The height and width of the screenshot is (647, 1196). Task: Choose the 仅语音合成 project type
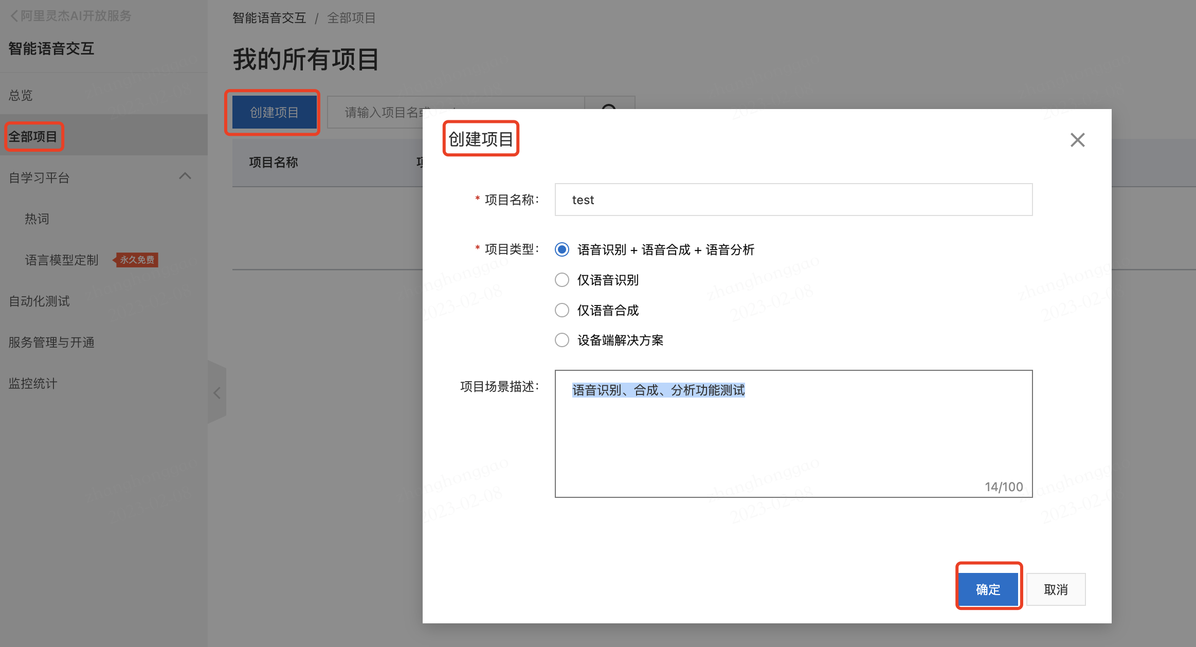tap(562, 311)
